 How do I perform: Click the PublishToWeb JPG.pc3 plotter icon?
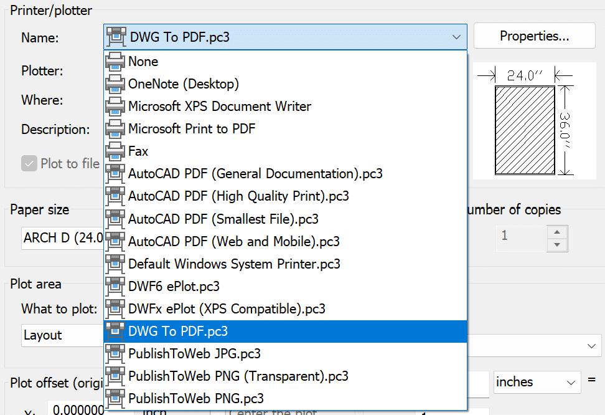click(x=115, y=354)
